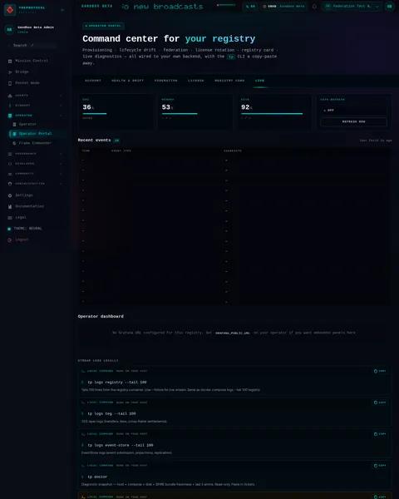399x499 pixels.
Task: Collapse the Operator section chevron
Action: [x=61, y=116]
